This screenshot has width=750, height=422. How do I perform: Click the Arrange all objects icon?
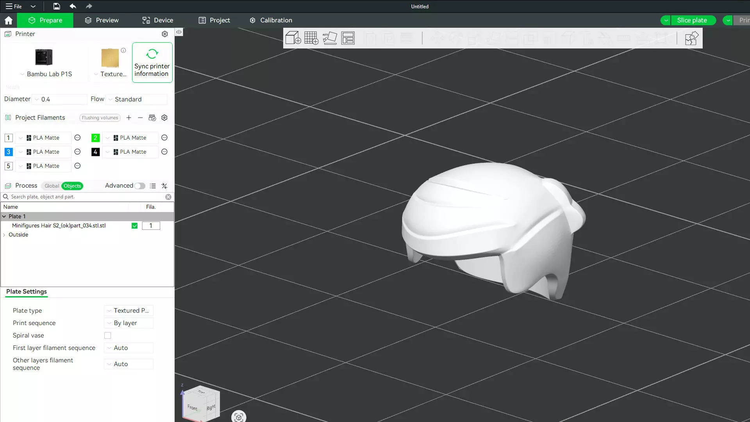(348, 38)
